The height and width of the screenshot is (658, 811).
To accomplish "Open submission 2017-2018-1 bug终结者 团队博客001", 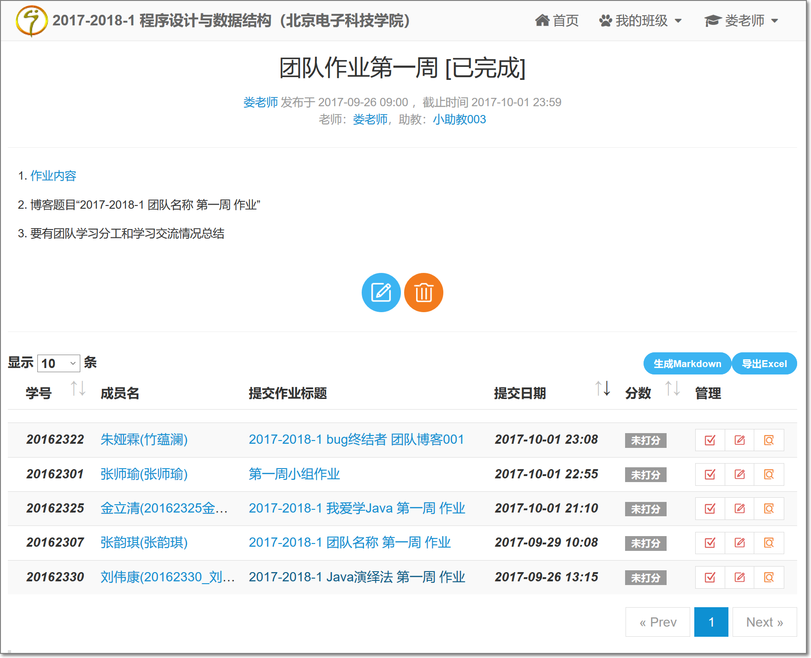I will [357, 440].
